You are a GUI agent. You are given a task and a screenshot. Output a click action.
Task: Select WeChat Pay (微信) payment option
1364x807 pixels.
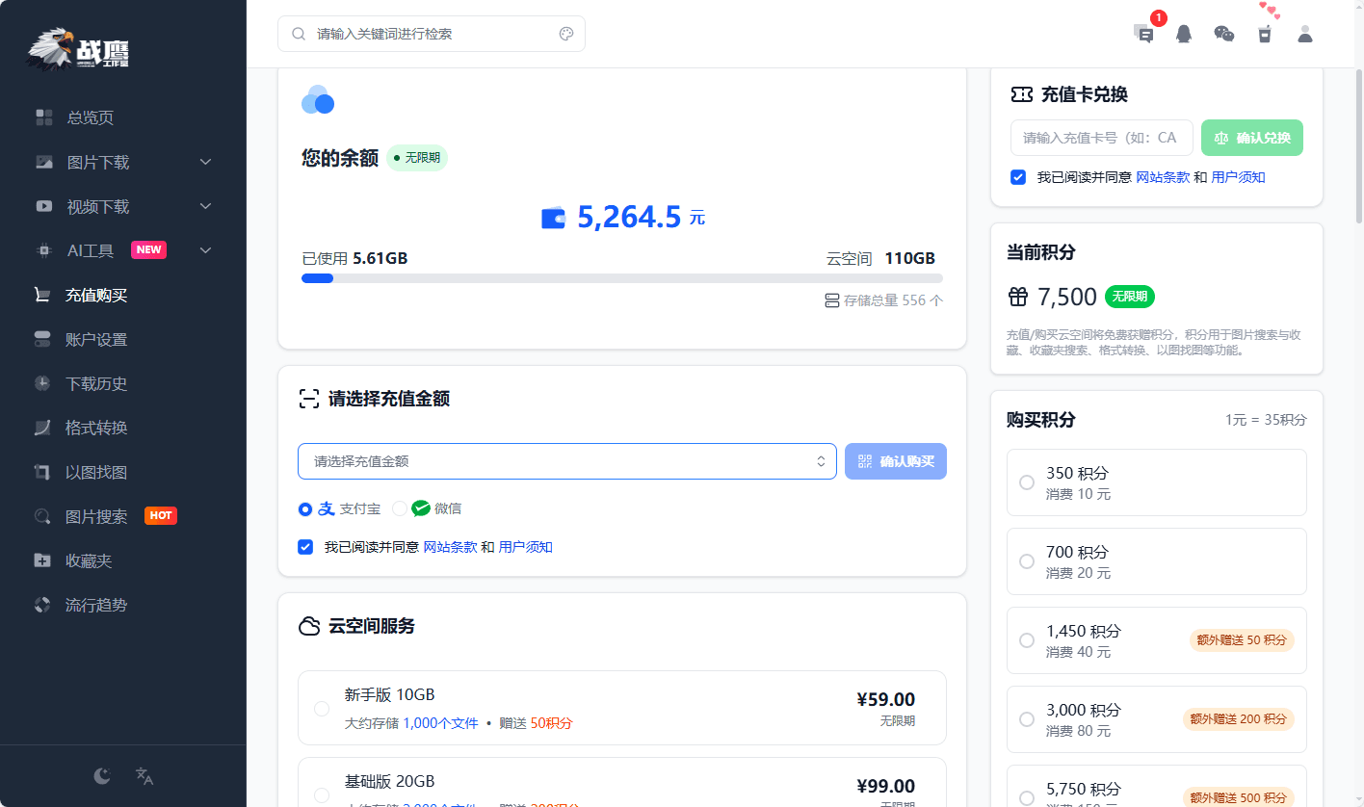coord(400,508)
